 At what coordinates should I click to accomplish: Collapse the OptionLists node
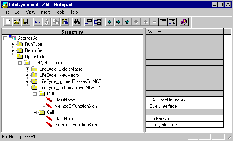click(13, 57)
